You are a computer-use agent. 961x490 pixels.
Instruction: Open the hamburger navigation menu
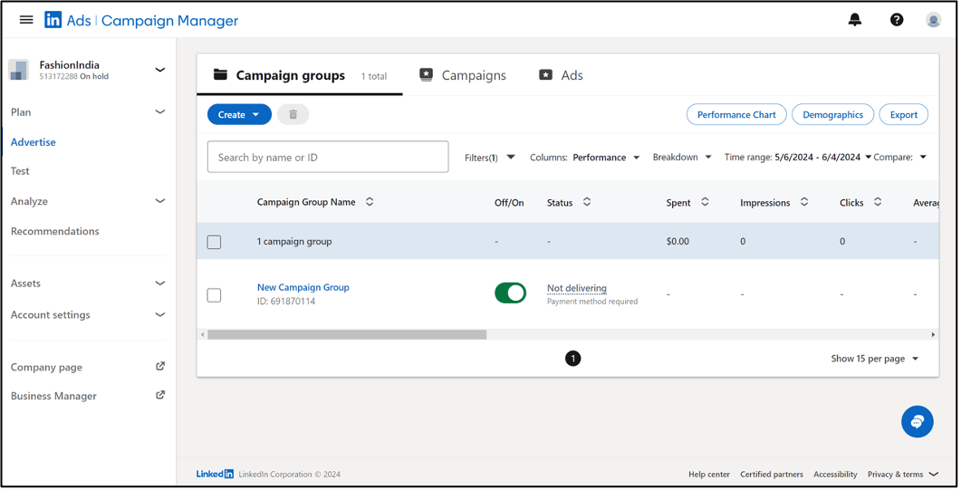26,20
